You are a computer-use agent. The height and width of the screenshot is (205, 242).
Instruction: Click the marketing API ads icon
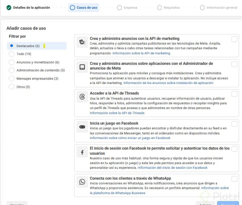pos(82,42)
